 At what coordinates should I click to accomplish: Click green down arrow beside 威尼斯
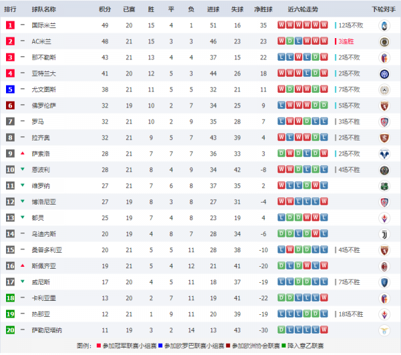coord(23,281)
